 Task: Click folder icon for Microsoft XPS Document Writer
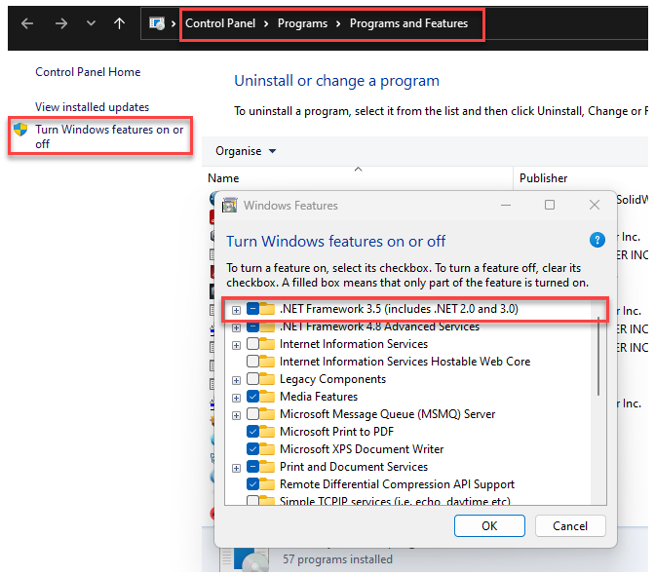click(267, 449)
